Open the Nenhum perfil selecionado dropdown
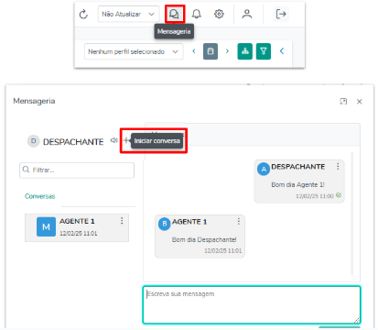 (134, 51)
